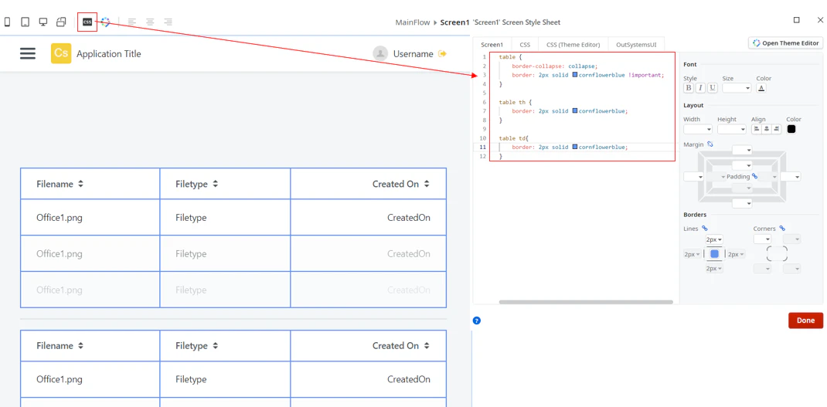Switch preview to phone device view
The height and width of the screenshot is (407, 827).
click(x=8, y=22)
